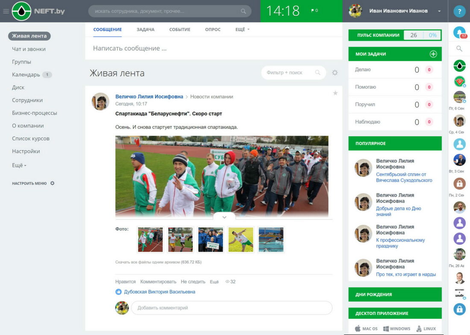
Task: Click the hamburger menu icon
Action: coord(6,11)
